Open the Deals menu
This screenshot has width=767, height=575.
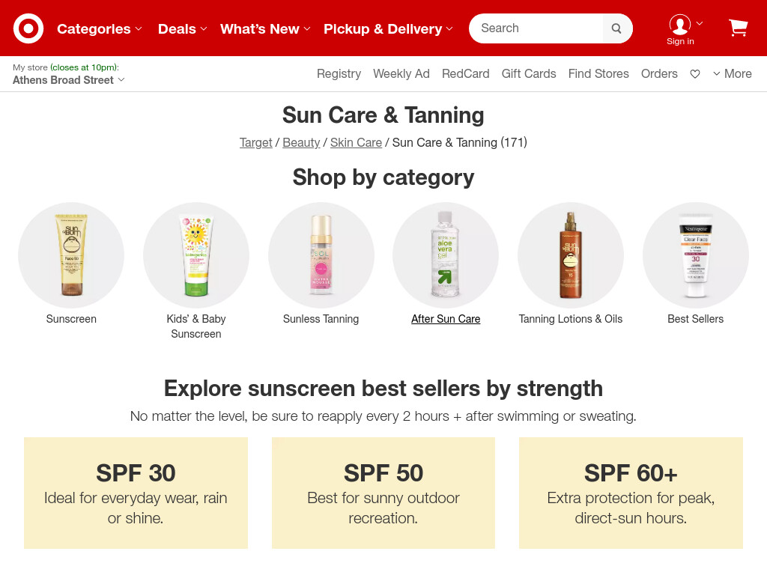(183, 29)
